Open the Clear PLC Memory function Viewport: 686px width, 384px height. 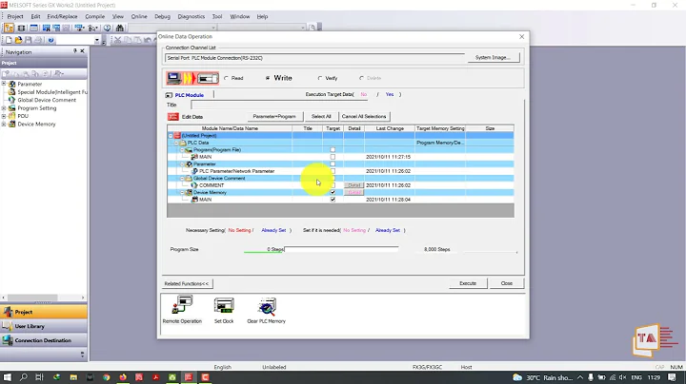pos(267,307)
